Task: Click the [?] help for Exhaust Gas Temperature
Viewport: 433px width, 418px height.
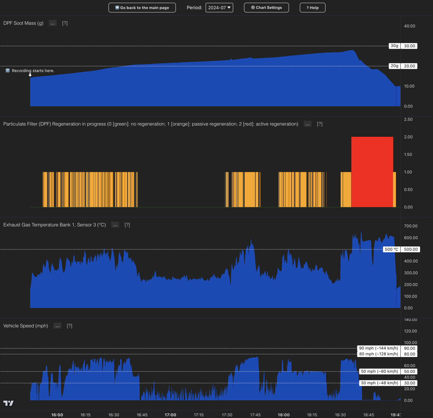Action: click(x=127, y=225)
